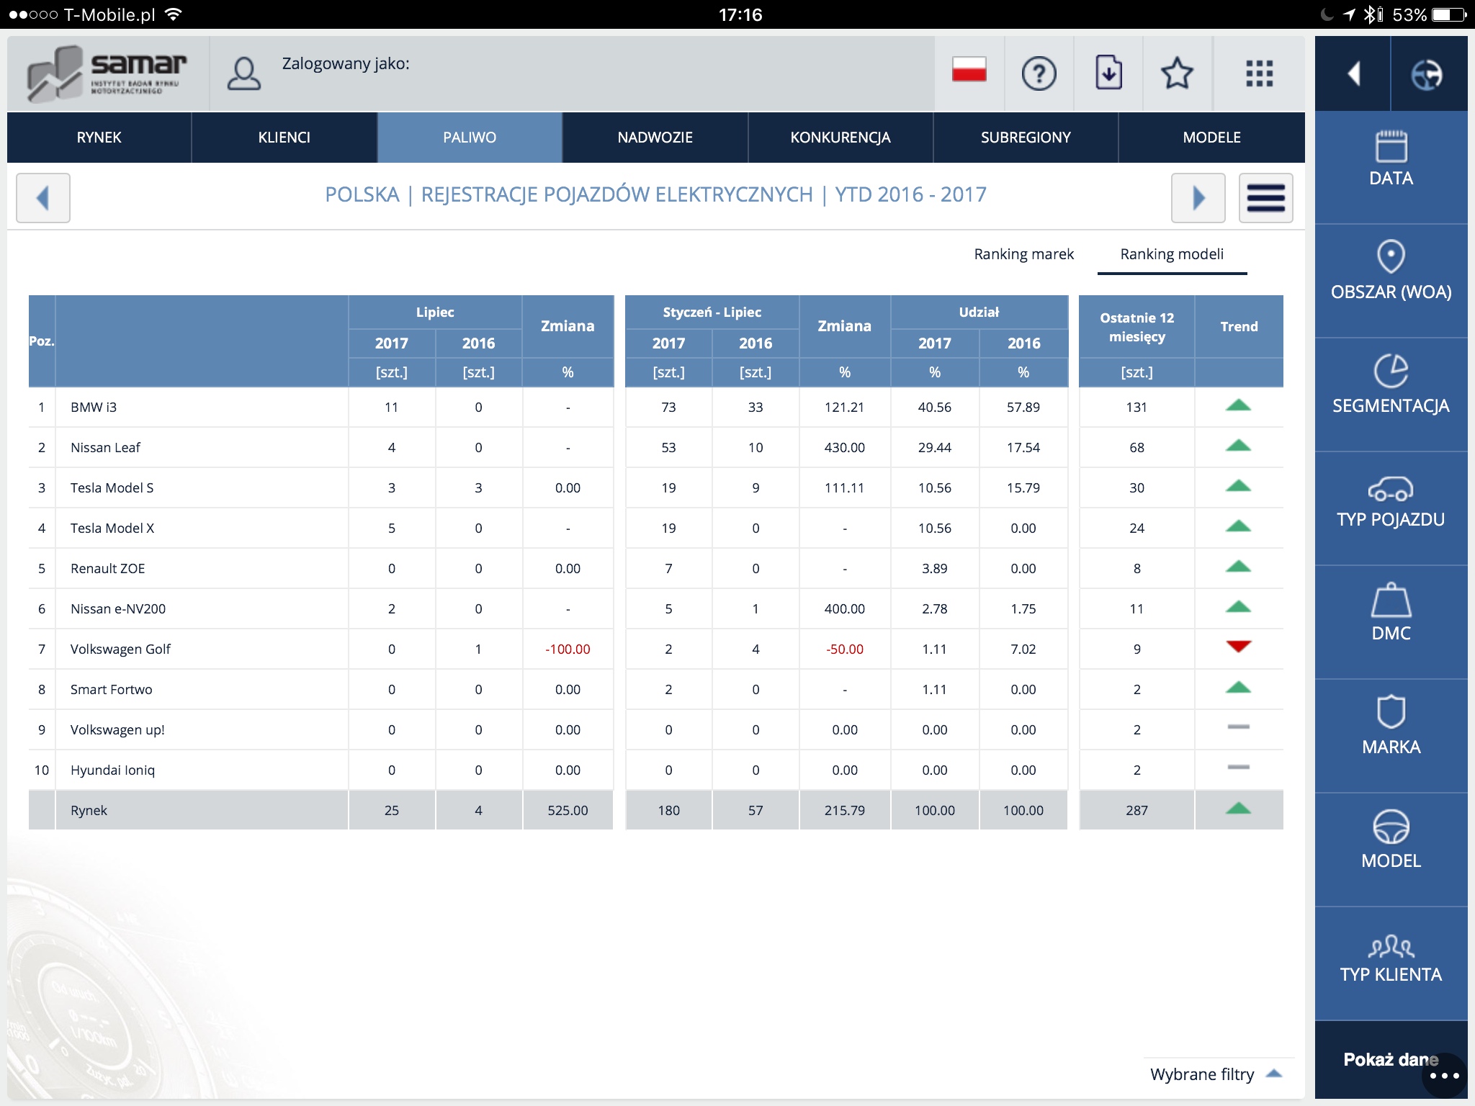The image size is (1475, 1106).
Task: Switch to the KLIENCI tab
Action: pyautogui.click(x=284, y=138)
